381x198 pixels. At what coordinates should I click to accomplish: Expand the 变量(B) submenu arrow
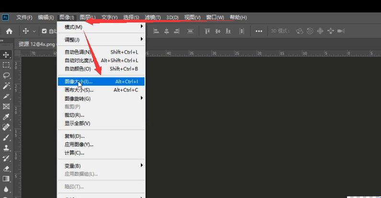pos(142,165)
